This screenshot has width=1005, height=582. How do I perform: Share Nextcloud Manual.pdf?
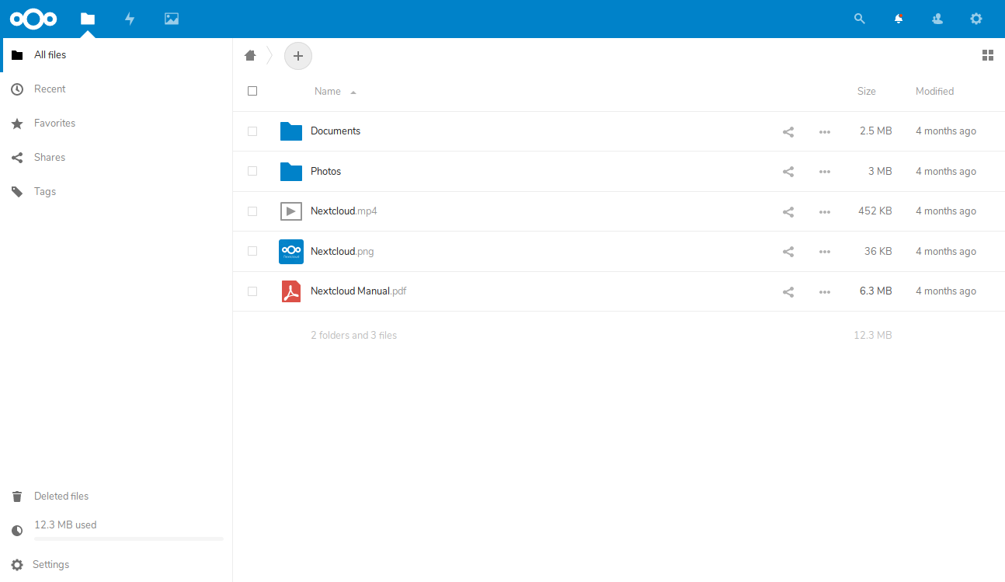tap(788, 292)
